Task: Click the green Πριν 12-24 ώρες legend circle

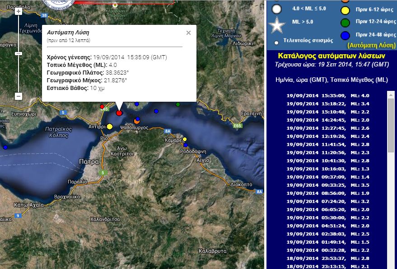Action: click(x=345, y=21)
